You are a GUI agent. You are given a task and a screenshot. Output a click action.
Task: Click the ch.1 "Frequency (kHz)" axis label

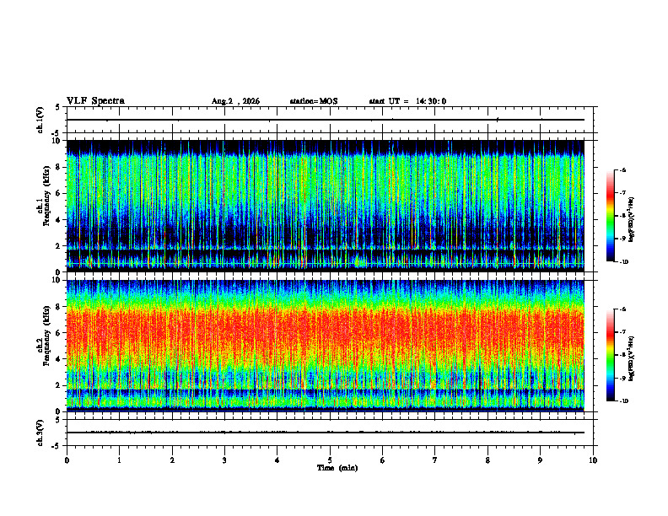point(46,196)
